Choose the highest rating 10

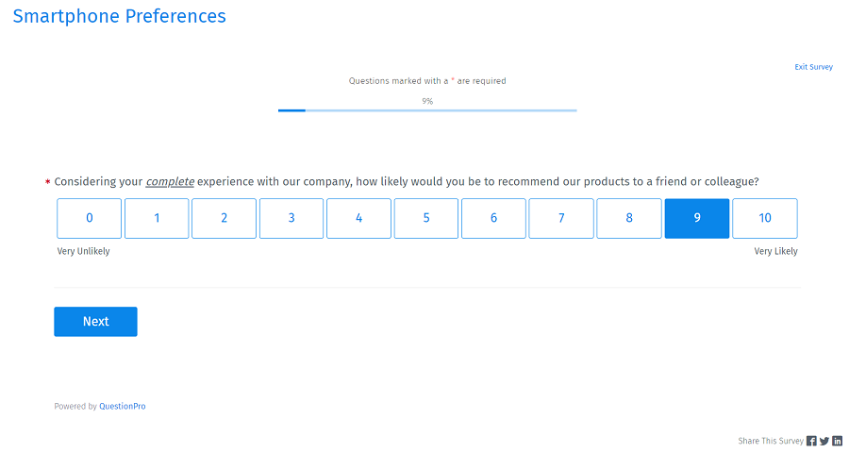(765, 218)
